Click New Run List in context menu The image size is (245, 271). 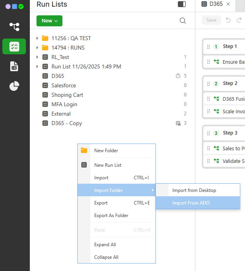point(108,165)
